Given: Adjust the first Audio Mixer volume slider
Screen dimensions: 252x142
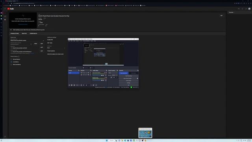Looking at the screenshot, I should (98, 75).
